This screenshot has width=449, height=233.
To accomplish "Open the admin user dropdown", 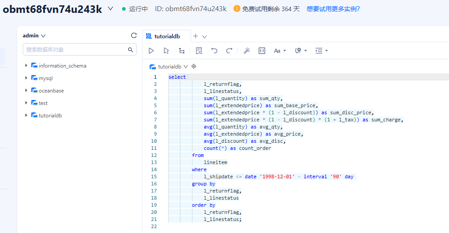I will coord(34,36).
